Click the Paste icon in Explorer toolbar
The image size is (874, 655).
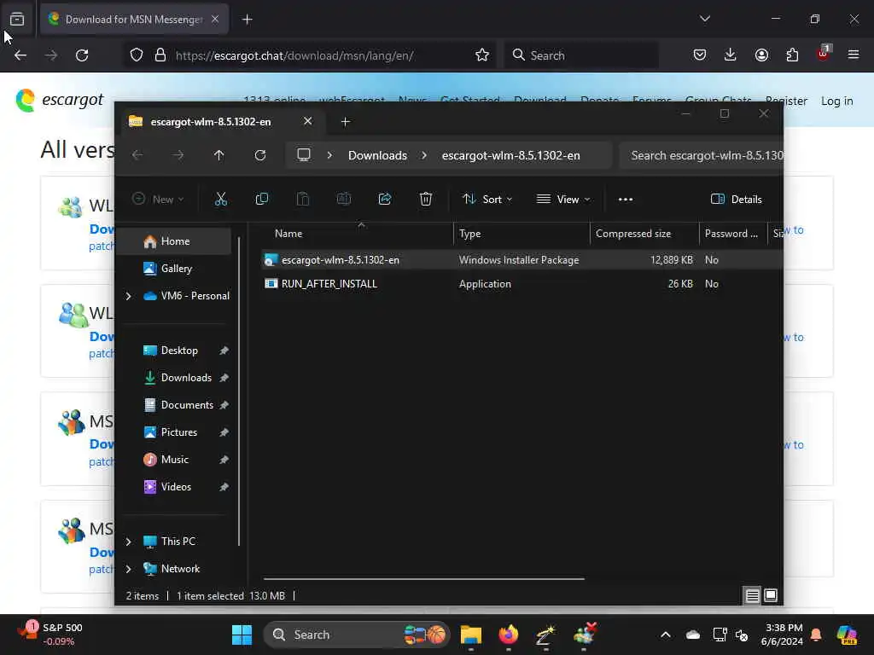tap(303, 199)
